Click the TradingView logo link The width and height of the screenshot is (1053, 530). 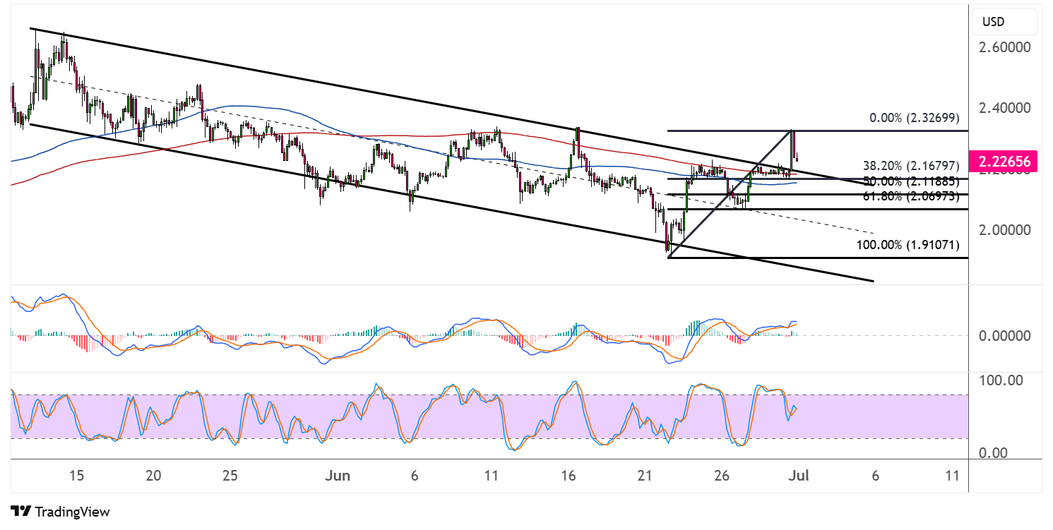pyautogui.click(x=60, y=512)
